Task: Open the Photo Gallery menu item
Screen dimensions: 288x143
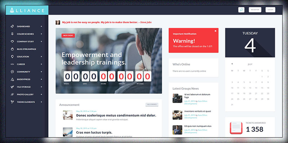Action: tap(25, 94)
